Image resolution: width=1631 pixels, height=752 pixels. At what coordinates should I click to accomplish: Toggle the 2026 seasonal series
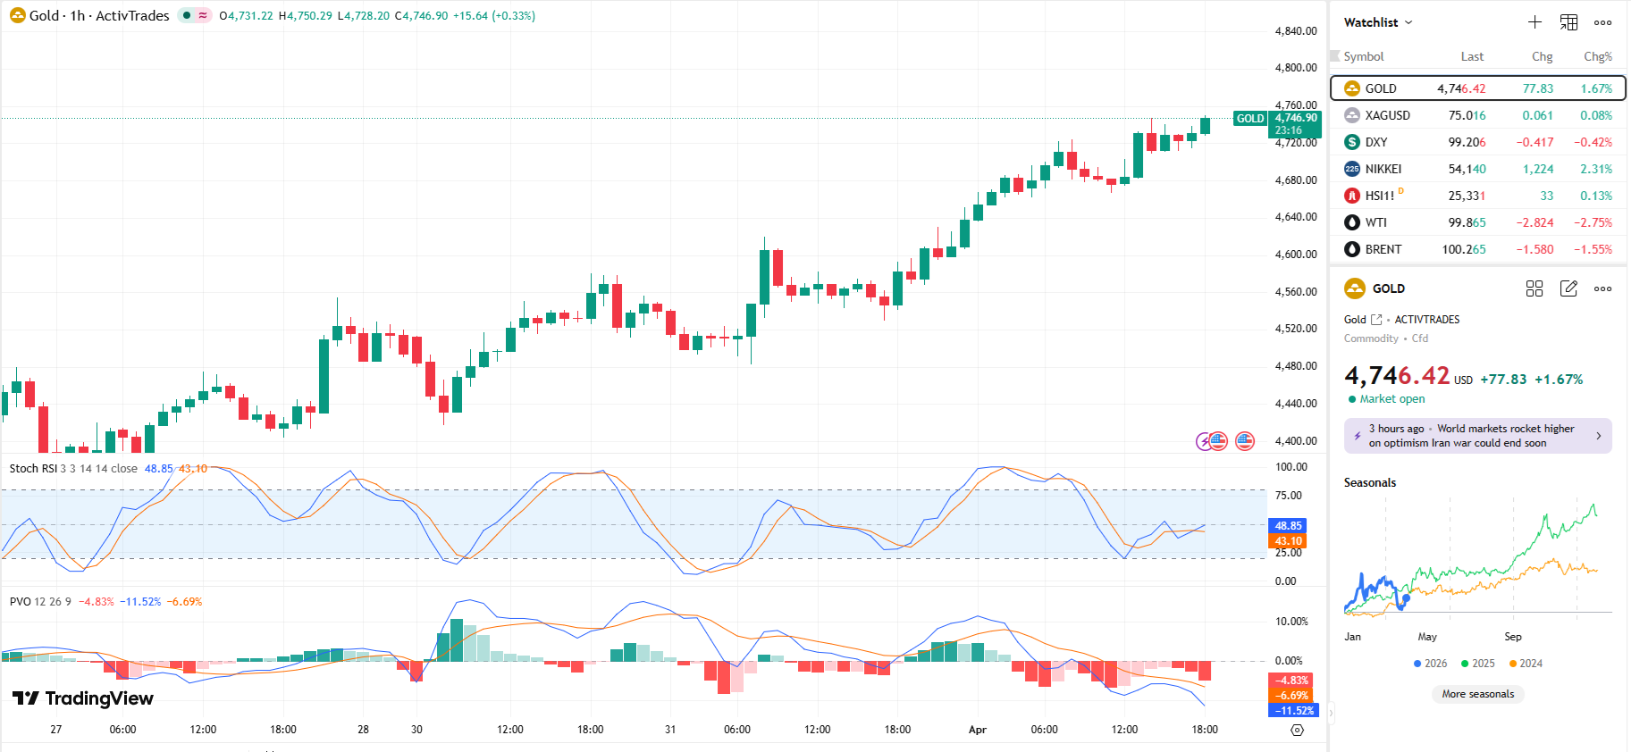pyautogui.click(x=1430, y=664)
